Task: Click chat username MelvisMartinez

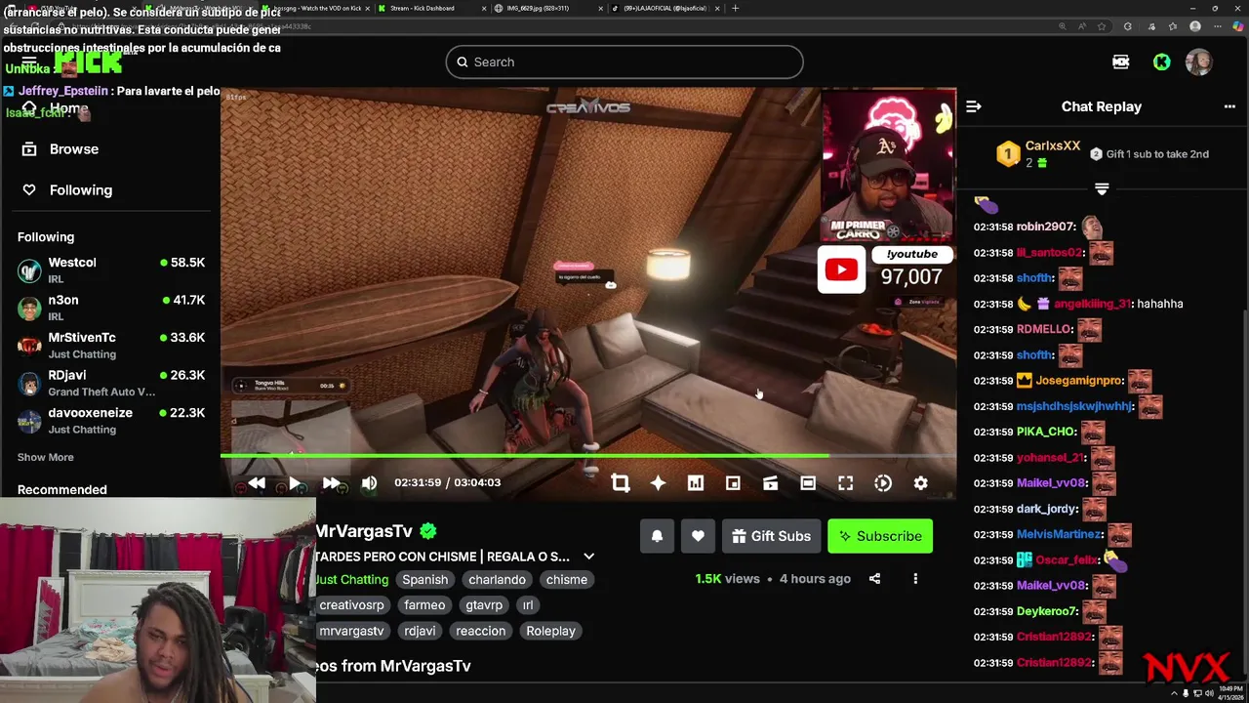Action: (1060, 534)
